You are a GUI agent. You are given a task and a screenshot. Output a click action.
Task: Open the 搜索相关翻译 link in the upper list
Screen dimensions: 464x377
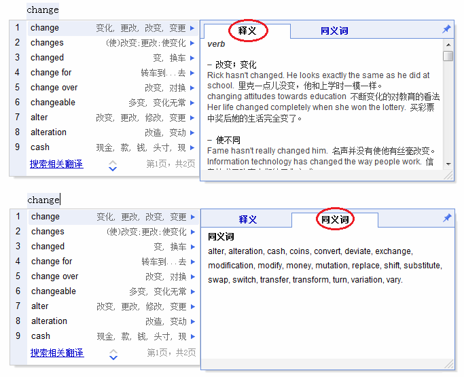56,164
